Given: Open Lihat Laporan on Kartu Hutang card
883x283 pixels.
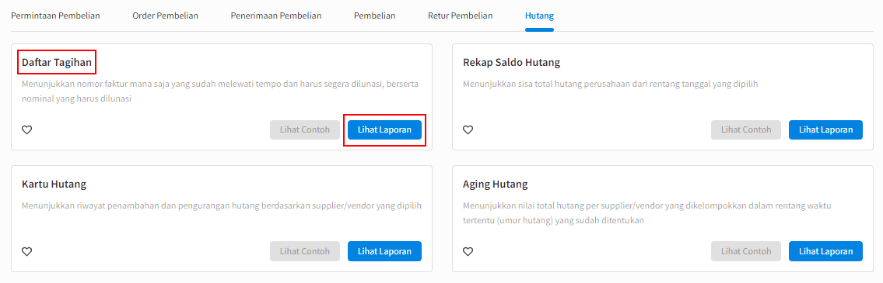Looking at the screenshot, I should [x=384, y=251].
